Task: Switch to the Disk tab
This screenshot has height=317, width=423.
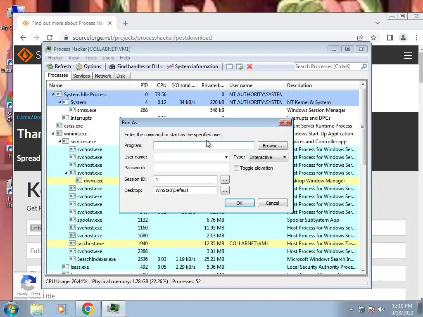Action: coord(121,76)
